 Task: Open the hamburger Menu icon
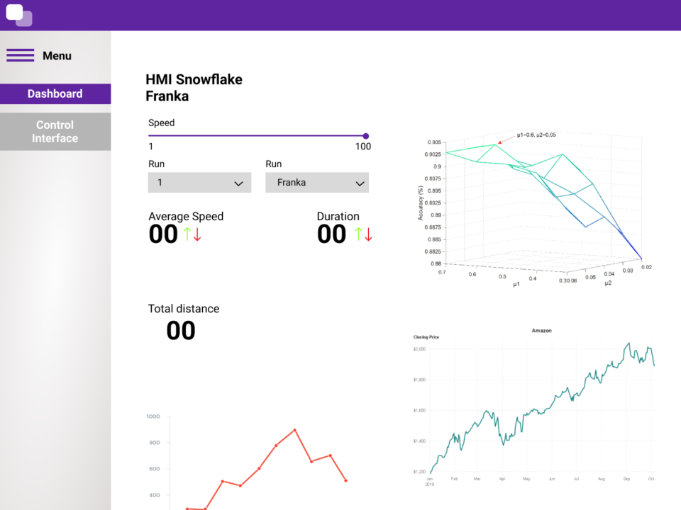21,55
